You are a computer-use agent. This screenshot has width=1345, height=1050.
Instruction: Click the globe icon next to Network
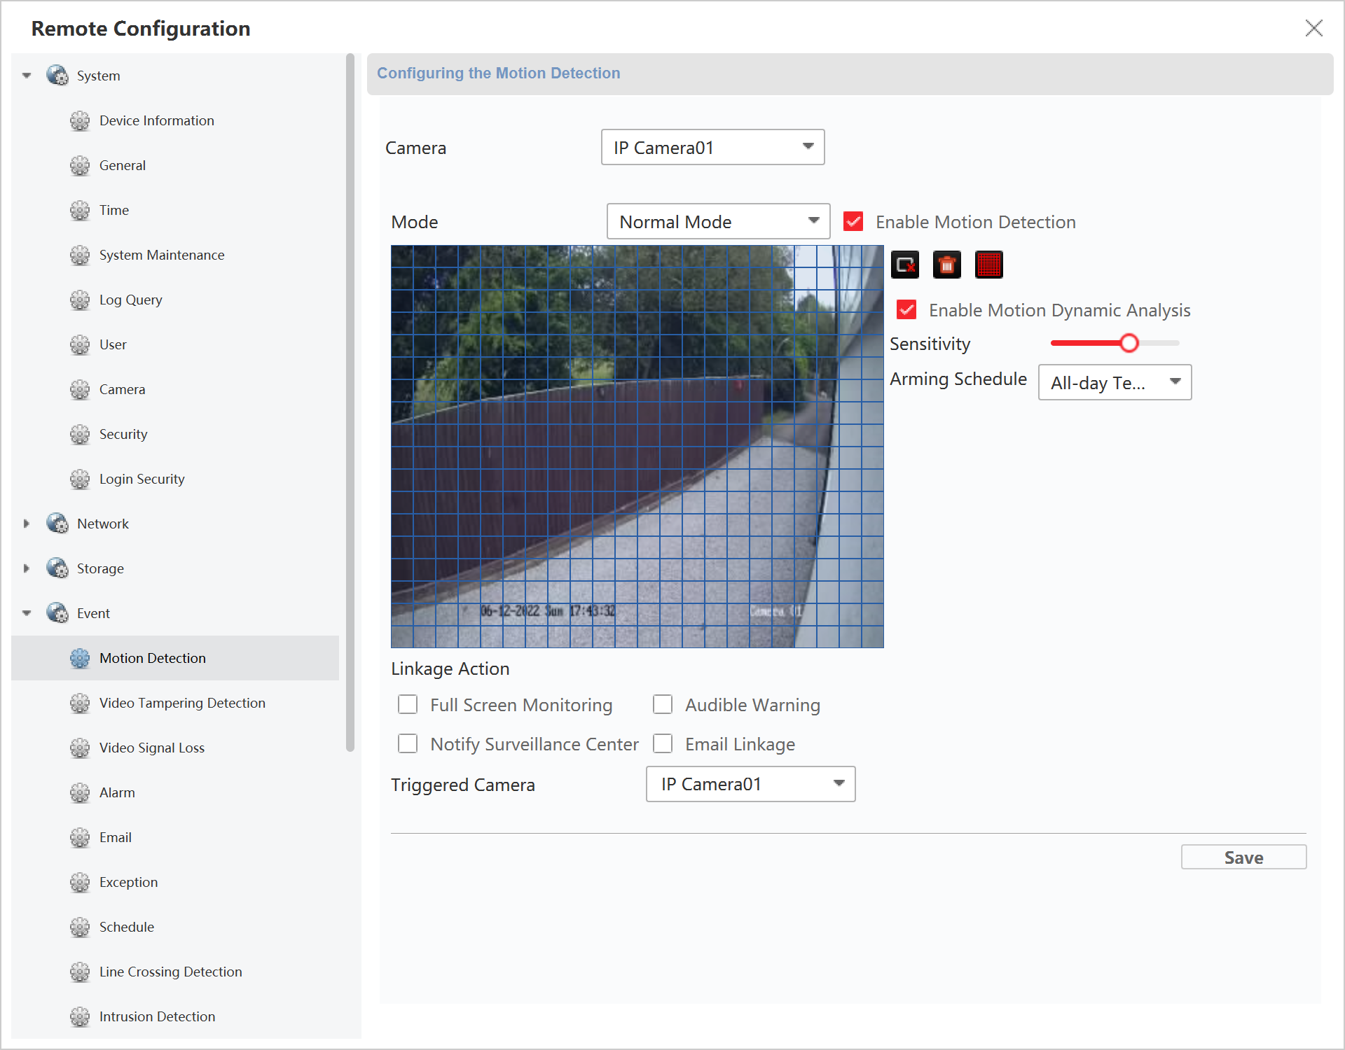tap(57, 524)
